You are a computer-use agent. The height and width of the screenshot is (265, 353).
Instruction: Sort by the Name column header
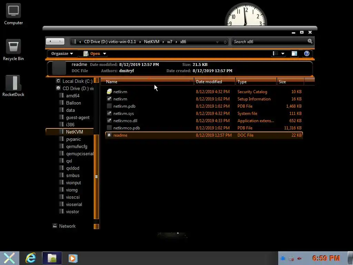point(147,81)
